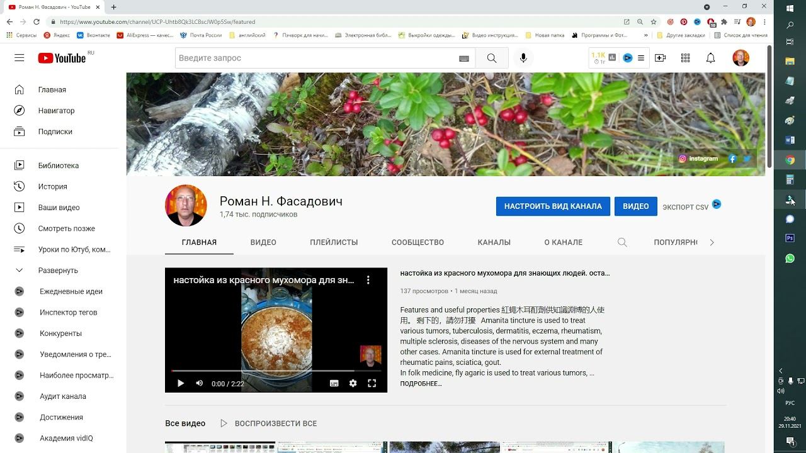Open the Twitter icon on the banner
Viewport: 806px width, 453px height.
point(747,159)
